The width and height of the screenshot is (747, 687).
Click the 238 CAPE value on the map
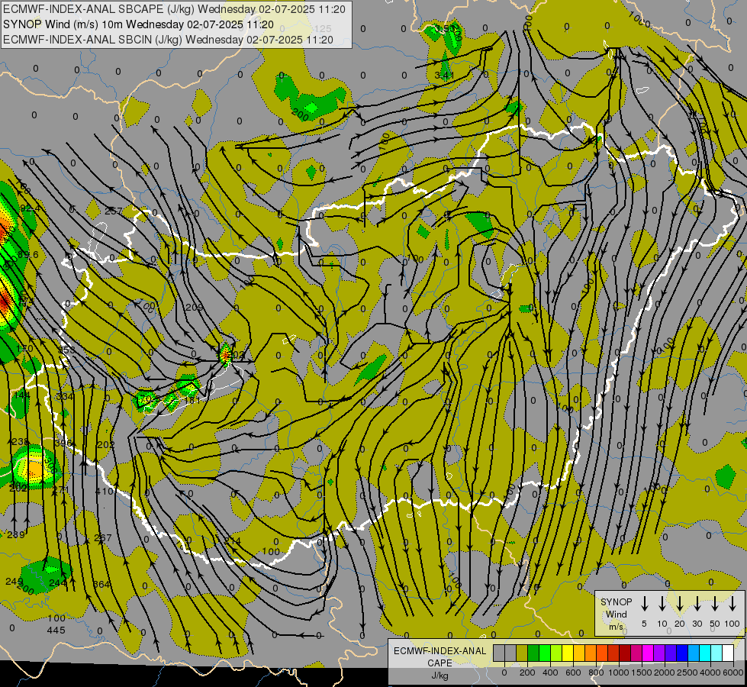click(x=20, y=441)
